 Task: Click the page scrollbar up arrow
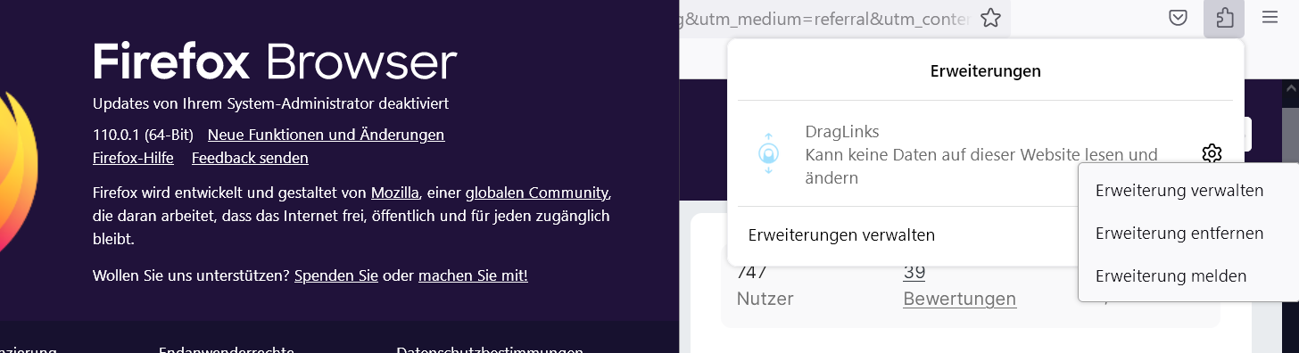(x=1291, y=88)
